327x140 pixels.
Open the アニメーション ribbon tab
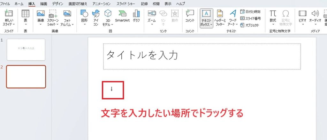pos(102,3)
